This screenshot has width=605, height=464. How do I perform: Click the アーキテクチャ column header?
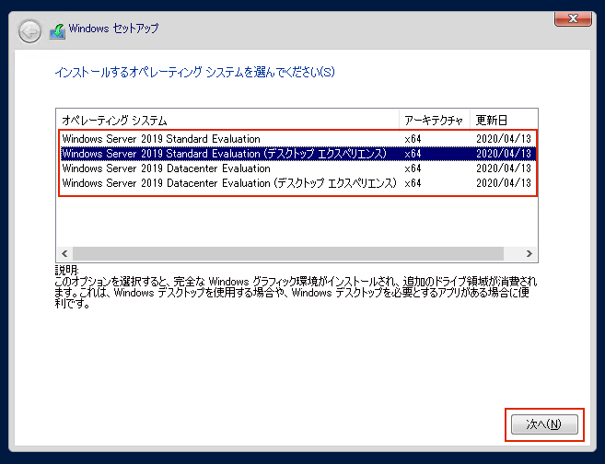pos(435,121)
